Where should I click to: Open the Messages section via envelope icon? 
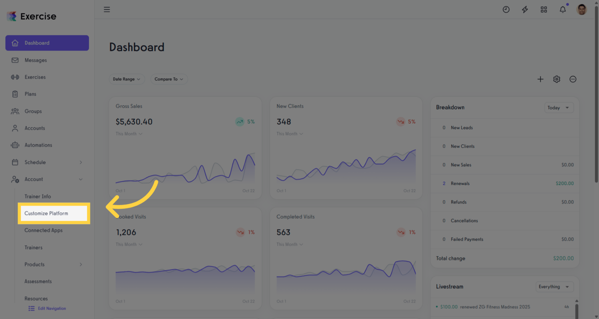pyautogui.click(x=16, y=60)
